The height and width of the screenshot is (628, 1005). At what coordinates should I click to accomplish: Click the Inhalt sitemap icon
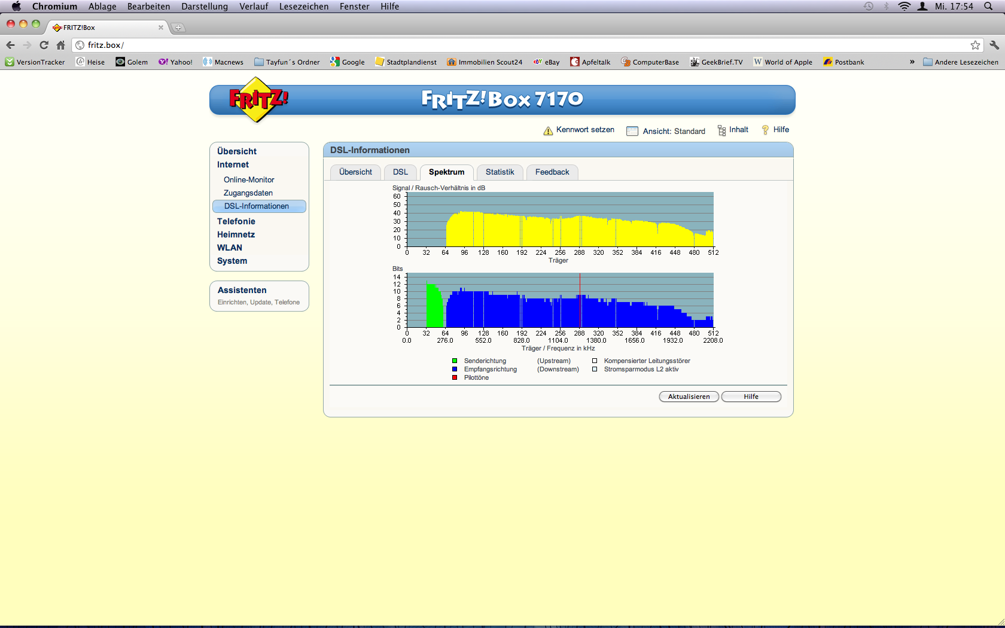coord(721,130)
